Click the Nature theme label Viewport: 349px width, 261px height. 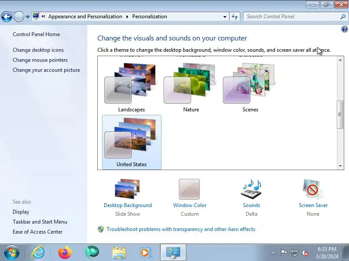[191, 110]
